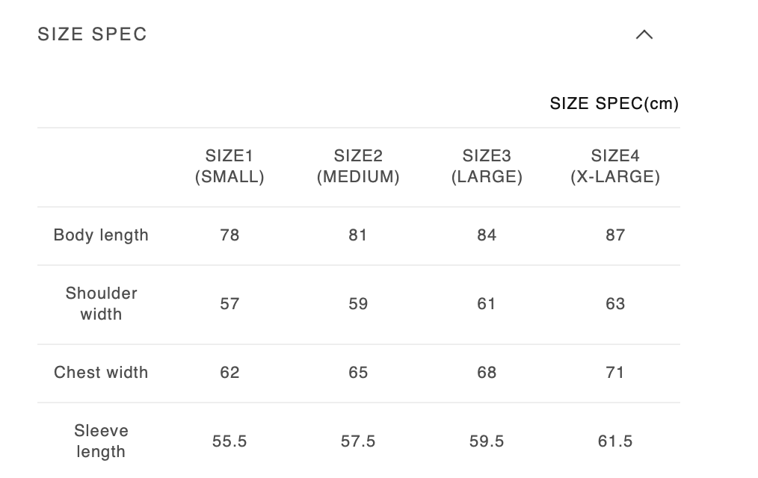Click the Chest width row label
The height and width of the screenshot is (478, 758).
pos(101,373)
